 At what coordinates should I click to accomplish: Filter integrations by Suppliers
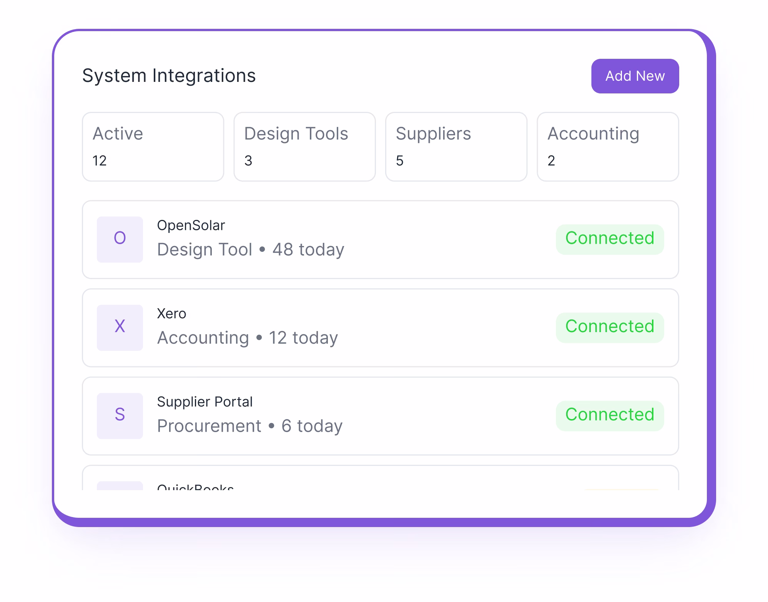[x=456, y=146]
